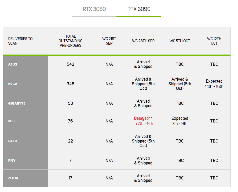Click the EVGA 346 pre-orders value
Screen dimensions: 238x192
coord(70,84)
